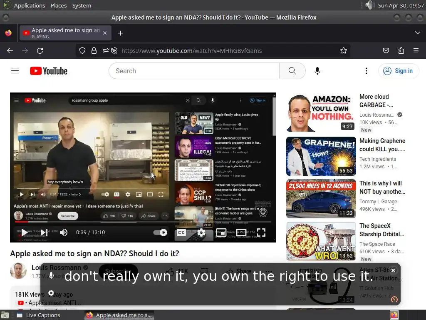Viewport: 426px width, 320px height.
Task: Open Amazon You'll Own Nothing video thumbnail
Action: pyautogui.click(x=321, y=112)
